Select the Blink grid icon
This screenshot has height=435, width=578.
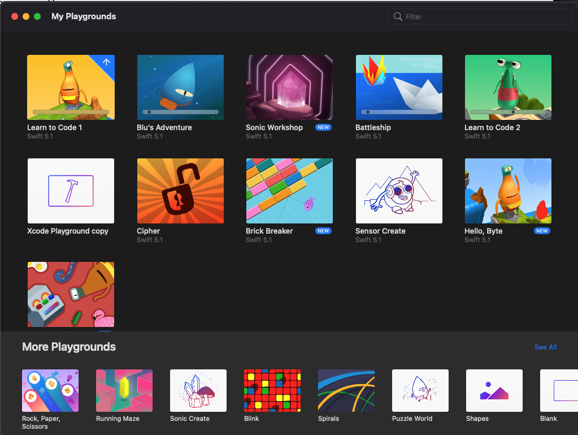coord(272,390)
